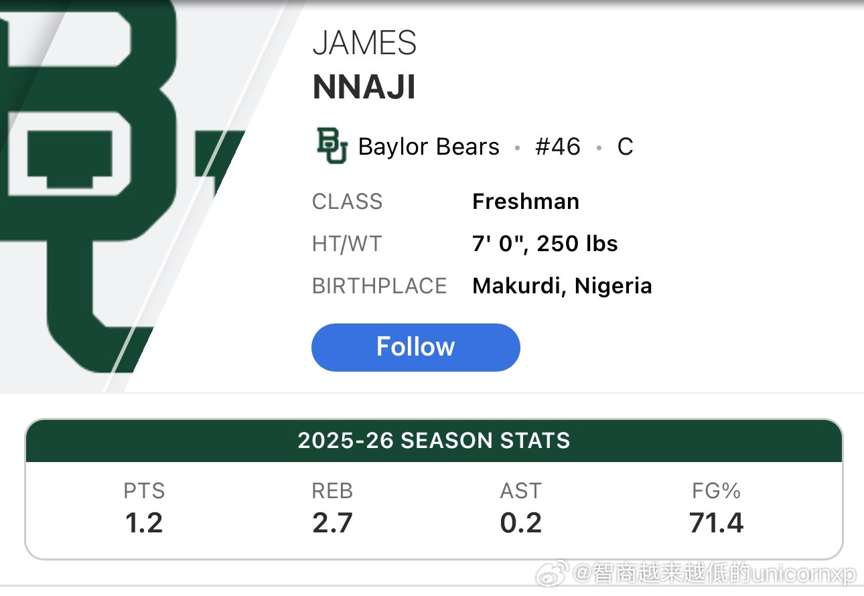Click the NNAJI last name heading
The image size is (864, 596).
[x=364, y=88]
